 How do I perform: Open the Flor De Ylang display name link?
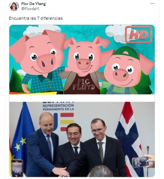point(33,3)
